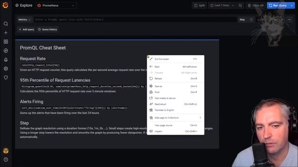Click the zoom out time range icon

[x=240, y=6]
